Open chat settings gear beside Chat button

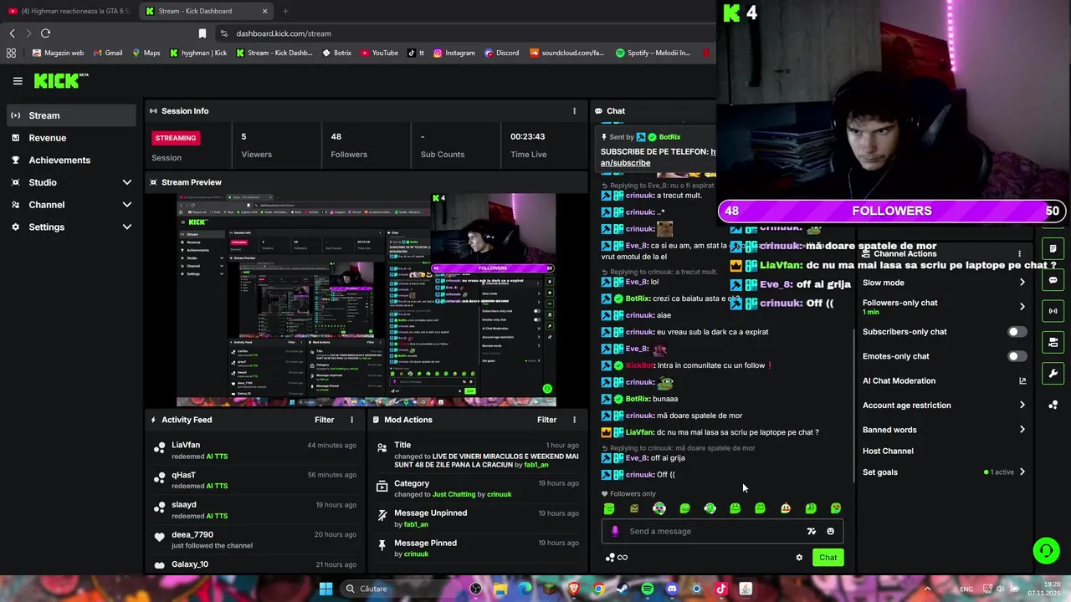tap(799, 558)
